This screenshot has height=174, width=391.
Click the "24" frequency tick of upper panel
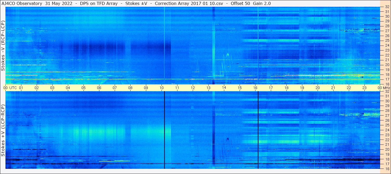point(387,45)
